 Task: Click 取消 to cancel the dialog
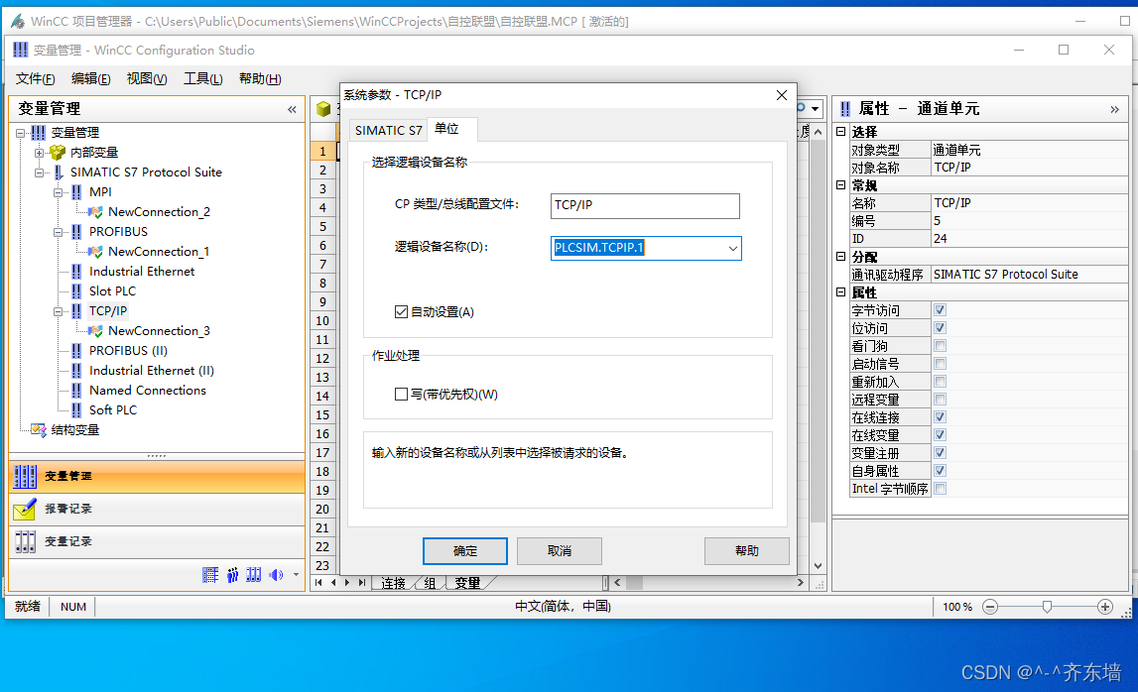[559, 551]
